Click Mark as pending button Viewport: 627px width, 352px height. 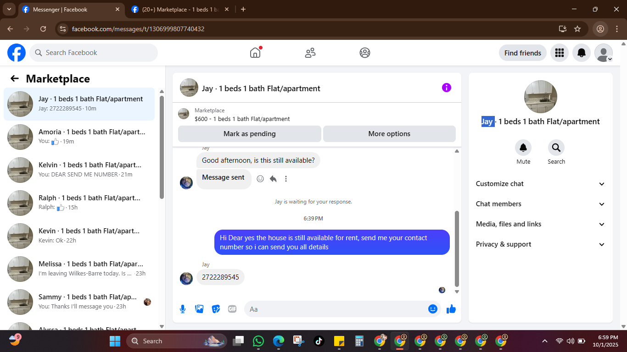coord(250,134)
